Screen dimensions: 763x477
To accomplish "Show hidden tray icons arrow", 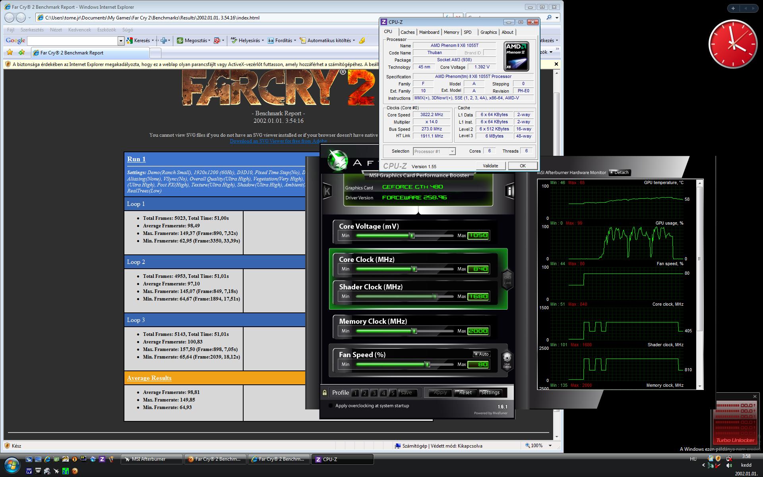I will [x=704, y=465].
